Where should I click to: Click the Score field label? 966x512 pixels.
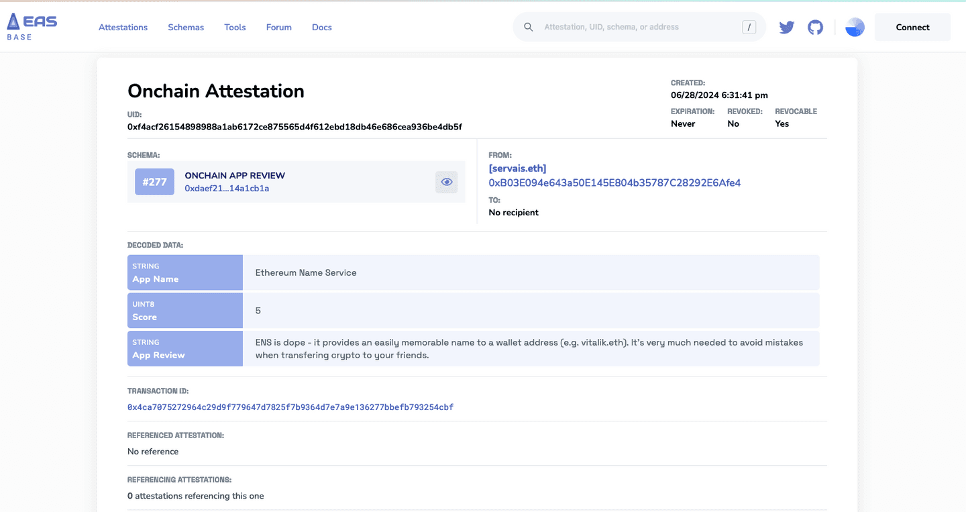[x=144, y=317]
